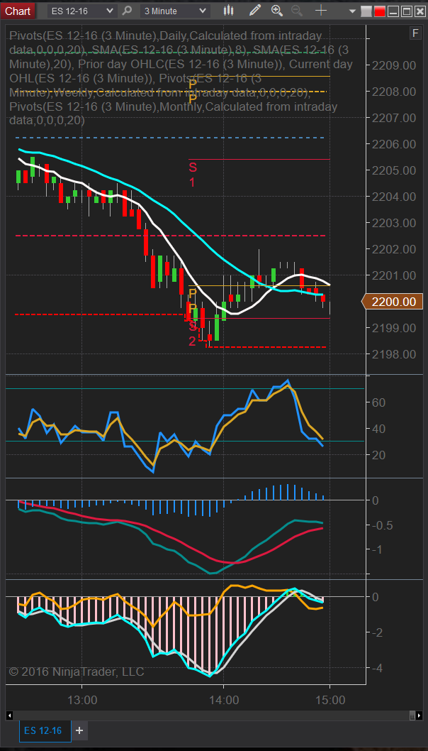Click the 14:00 time axis label

click(x=225, y=700)
